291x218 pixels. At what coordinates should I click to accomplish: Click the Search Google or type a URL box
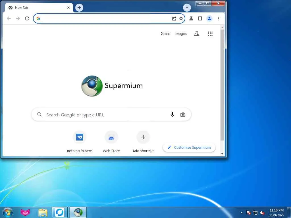[111, 115]
